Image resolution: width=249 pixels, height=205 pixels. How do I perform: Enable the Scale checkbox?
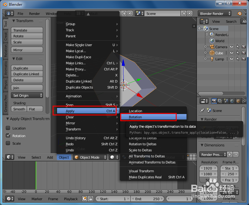point(8,143)
